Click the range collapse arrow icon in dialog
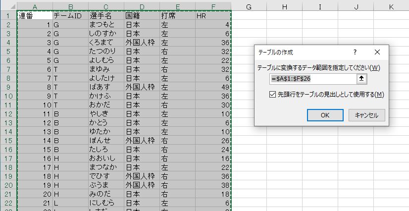This screenshot has height=211, width=409. (361, 78)
